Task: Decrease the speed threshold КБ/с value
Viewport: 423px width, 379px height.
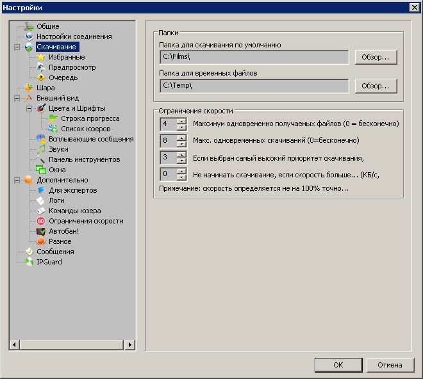Action: [182, 177]
